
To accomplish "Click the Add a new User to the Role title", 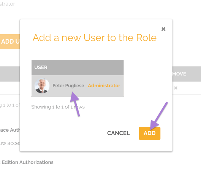I will (95, 38).
